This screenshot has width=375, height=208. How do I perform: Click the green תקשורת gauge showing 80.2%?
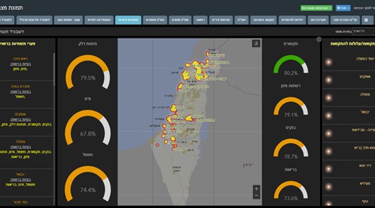point(291,64)
